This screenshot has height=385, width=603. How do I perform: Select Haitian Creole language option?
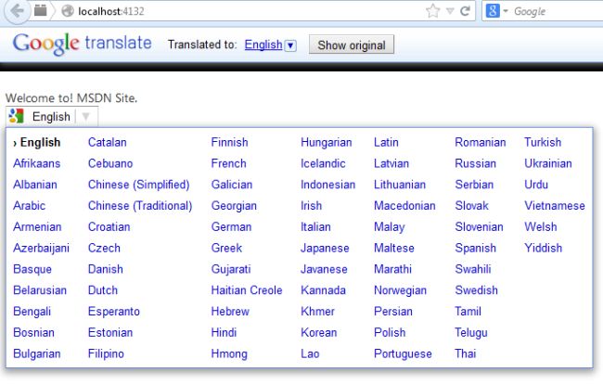click(x=247, y=290)
